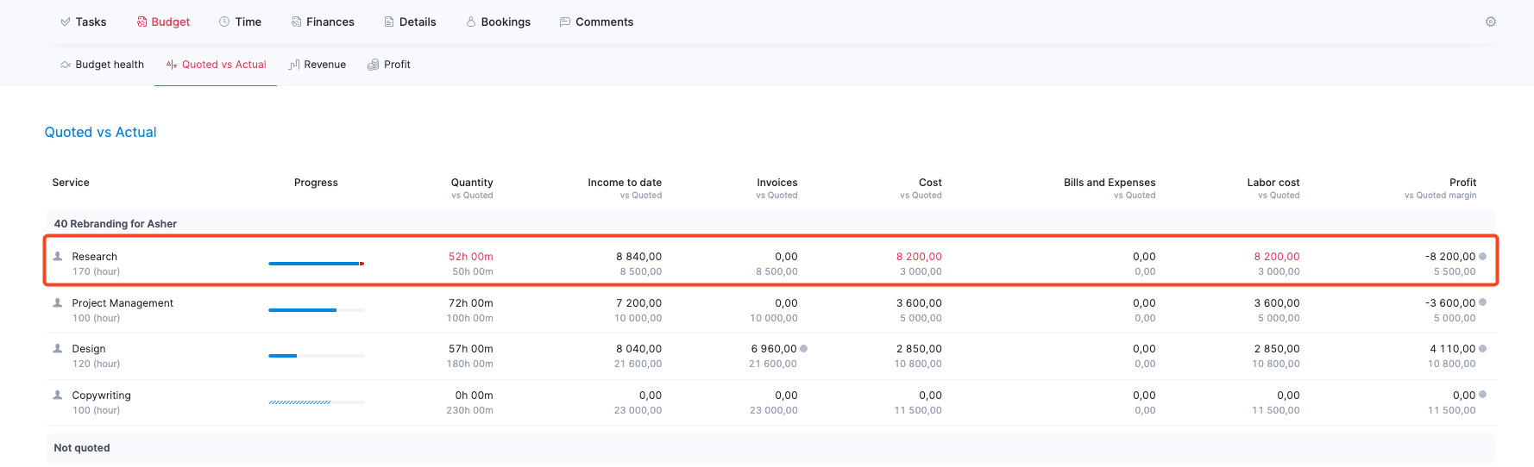The width and height of the screenshot is (1534, 467).
Task: Switch to the Tasks tab
Action: point(84,22)
